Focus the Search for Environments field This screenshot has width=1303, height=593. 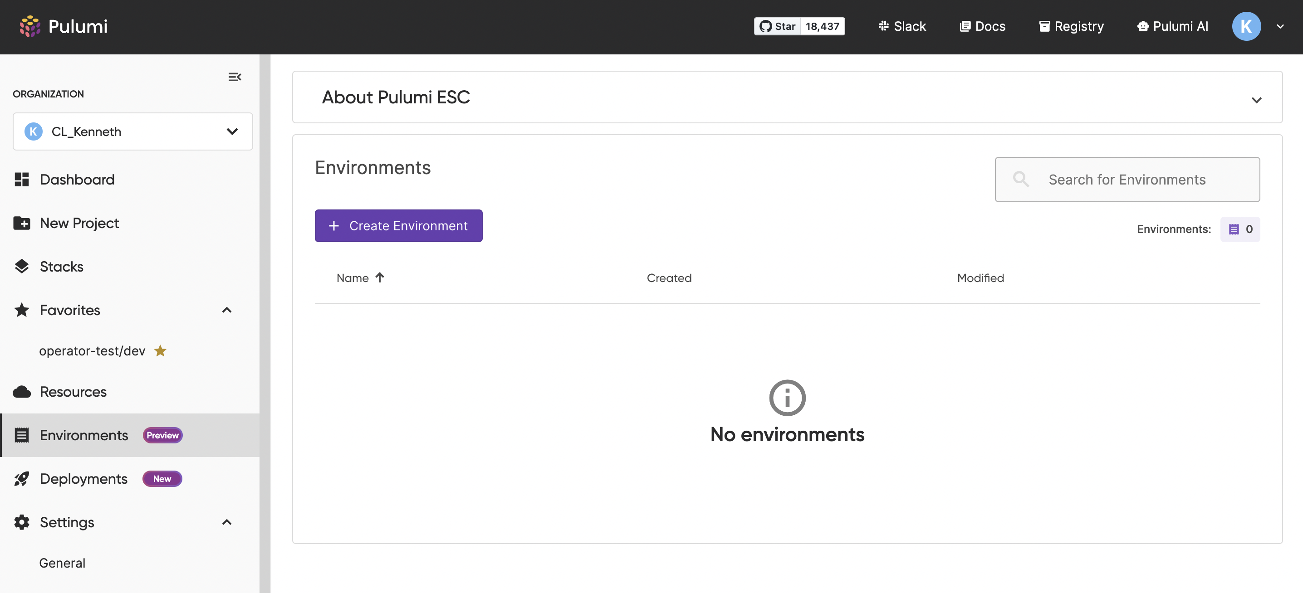coord(1127,180)
